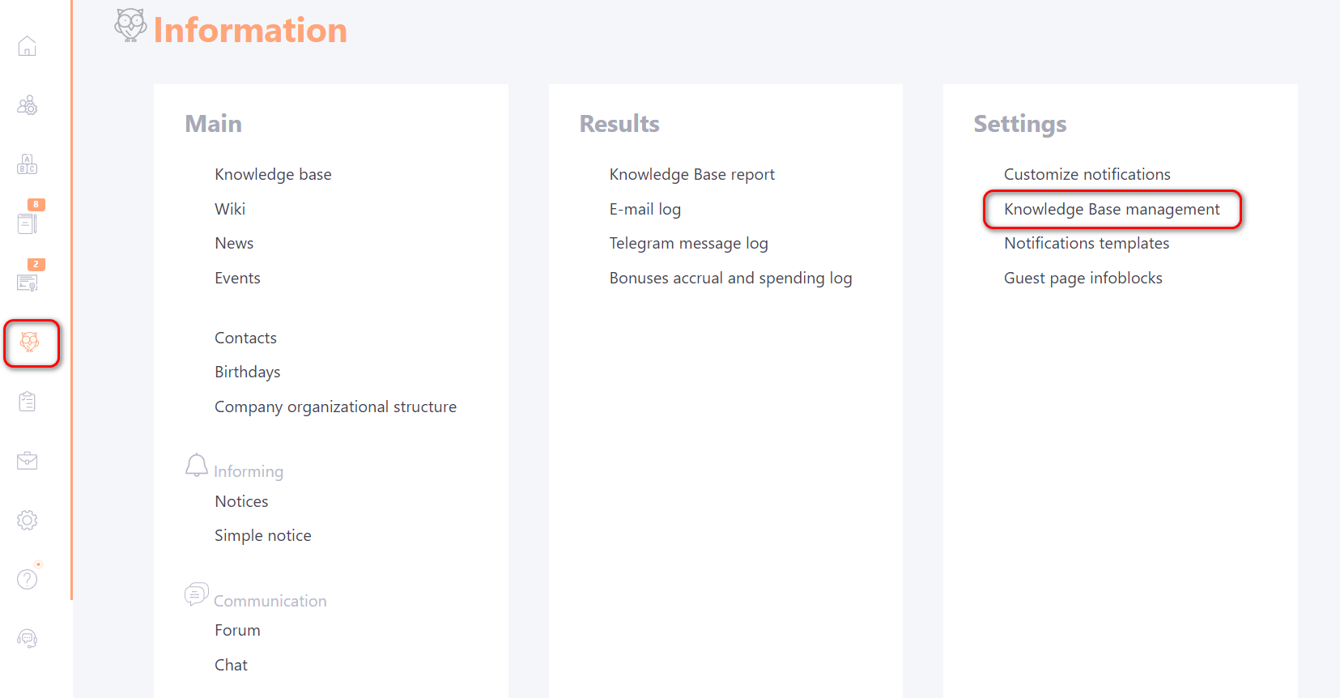Image resolution: width=1340 pixels, height=698 pixels.
Task: Click the question mark help icon
Action: (28, 579)
